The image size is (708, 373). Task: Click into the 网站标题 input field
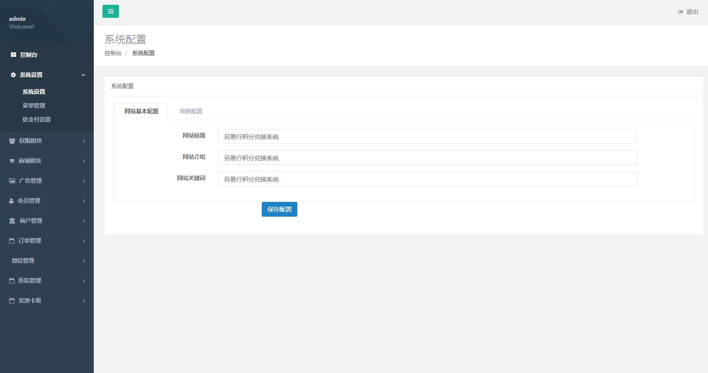click(x=427, y=136)
